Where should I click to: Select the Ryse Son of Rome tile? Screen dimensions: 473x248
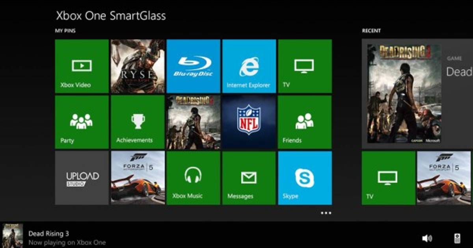(138, 66)
